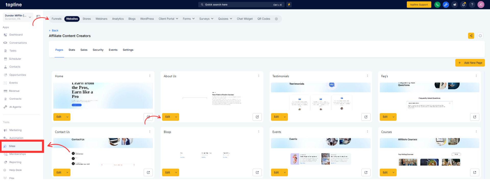The image size is (490, 182).
Task: Open the Testimonials three-dot menu
Action: pos(367,76)
